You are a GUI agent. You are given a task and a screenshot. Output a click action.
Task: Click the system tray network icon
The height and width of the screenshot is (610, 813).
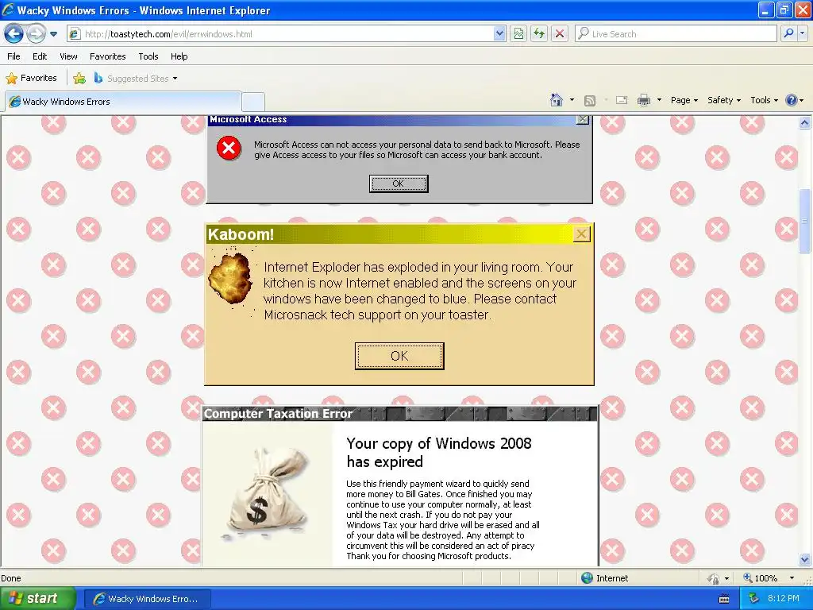pyautogui.click(x=754, y=599)
